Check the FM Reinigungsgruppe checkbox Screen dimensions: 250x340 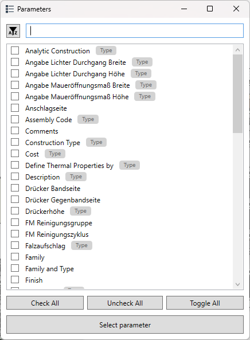click(15, 222)
